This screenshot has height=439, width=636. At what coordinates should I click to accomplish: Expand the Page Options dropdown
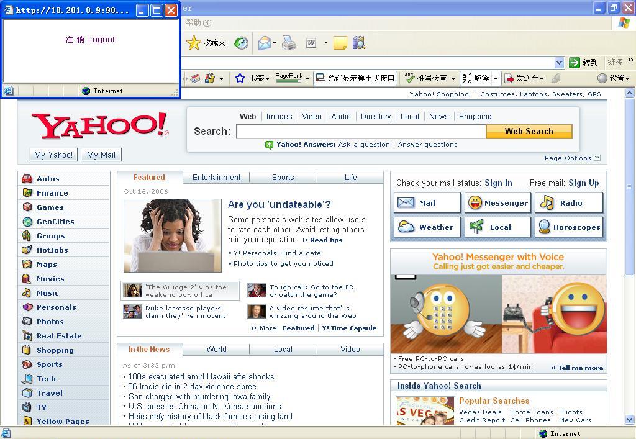pos(597,158)
